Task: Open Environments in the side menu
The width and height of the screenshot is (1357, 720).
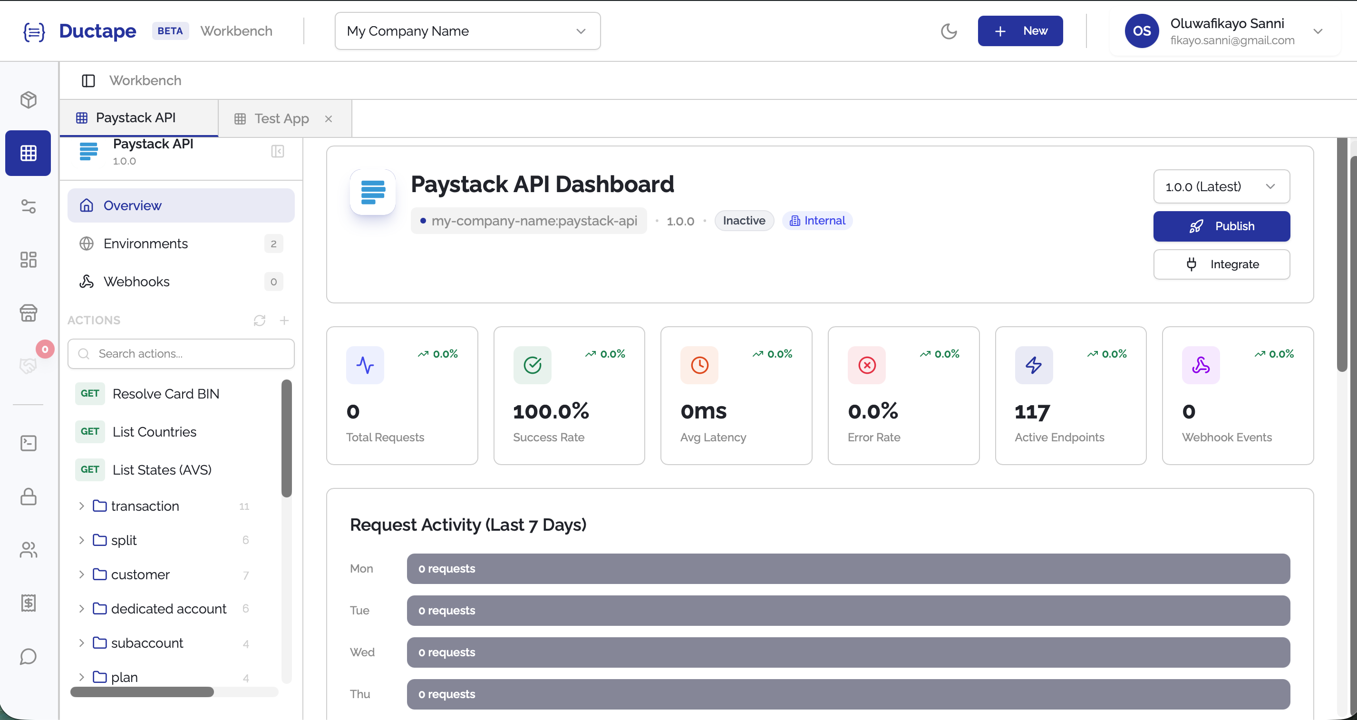Action: [146, 243]
